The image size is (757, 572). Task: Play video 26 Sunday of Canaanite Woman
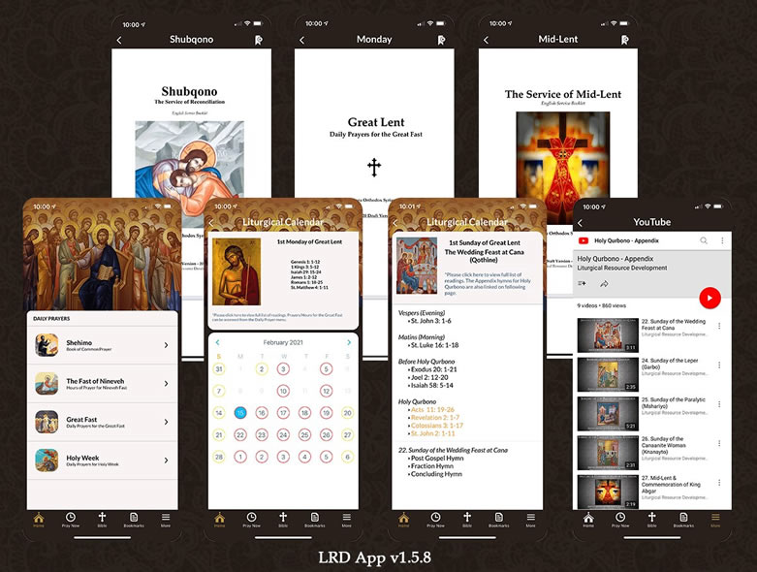[x=608, y=453]
